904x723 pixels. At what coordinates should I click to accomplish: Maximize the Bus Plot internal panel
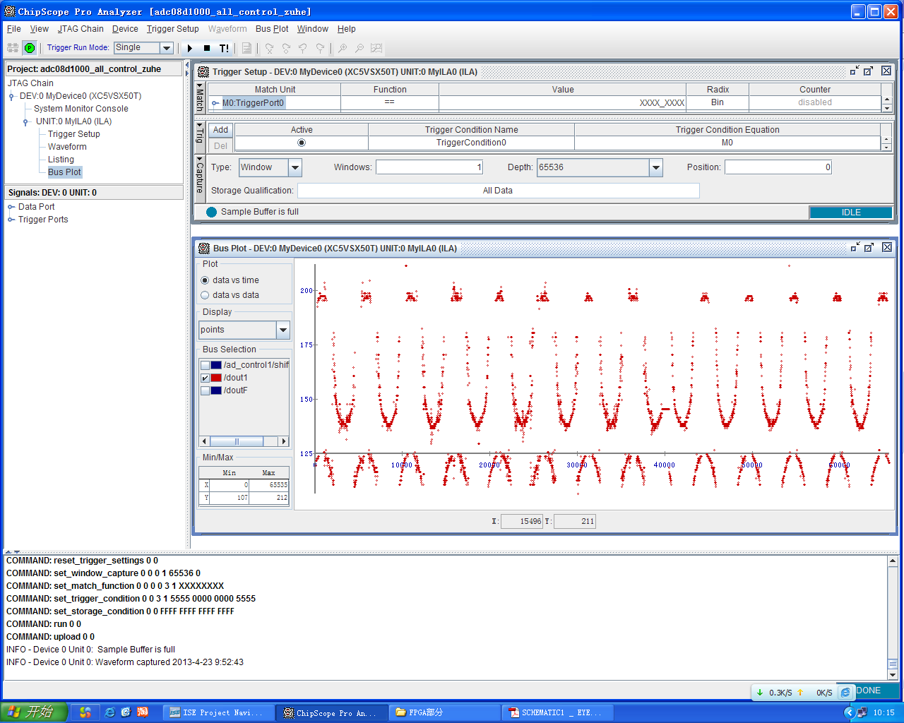(869, 248)
